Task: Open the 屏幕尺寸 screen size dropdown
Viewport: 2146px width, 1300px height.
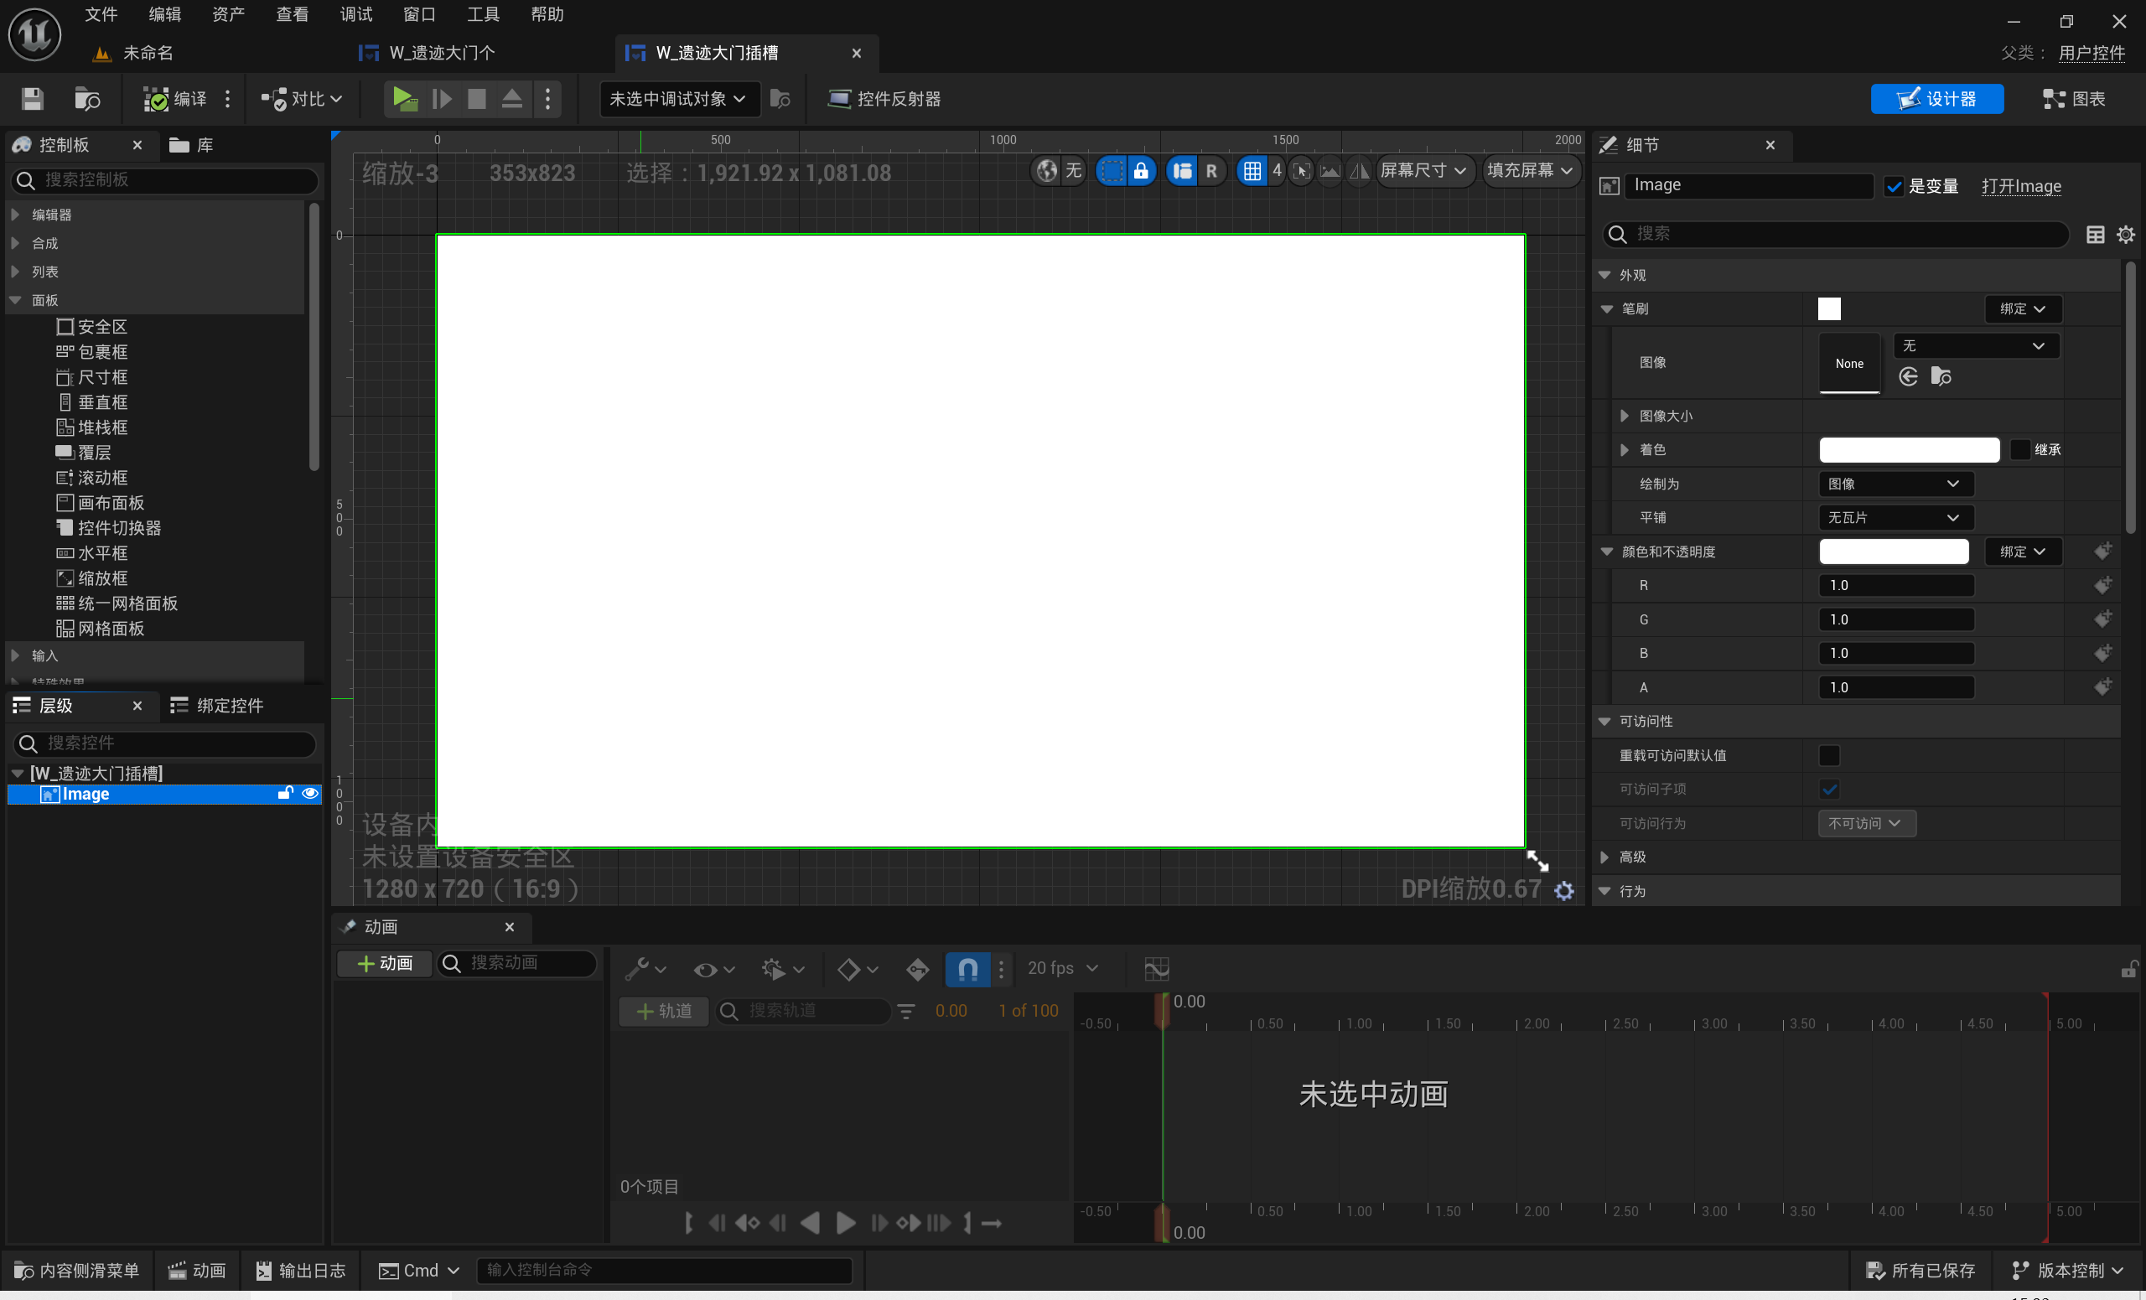Action: coord(1423,171)
